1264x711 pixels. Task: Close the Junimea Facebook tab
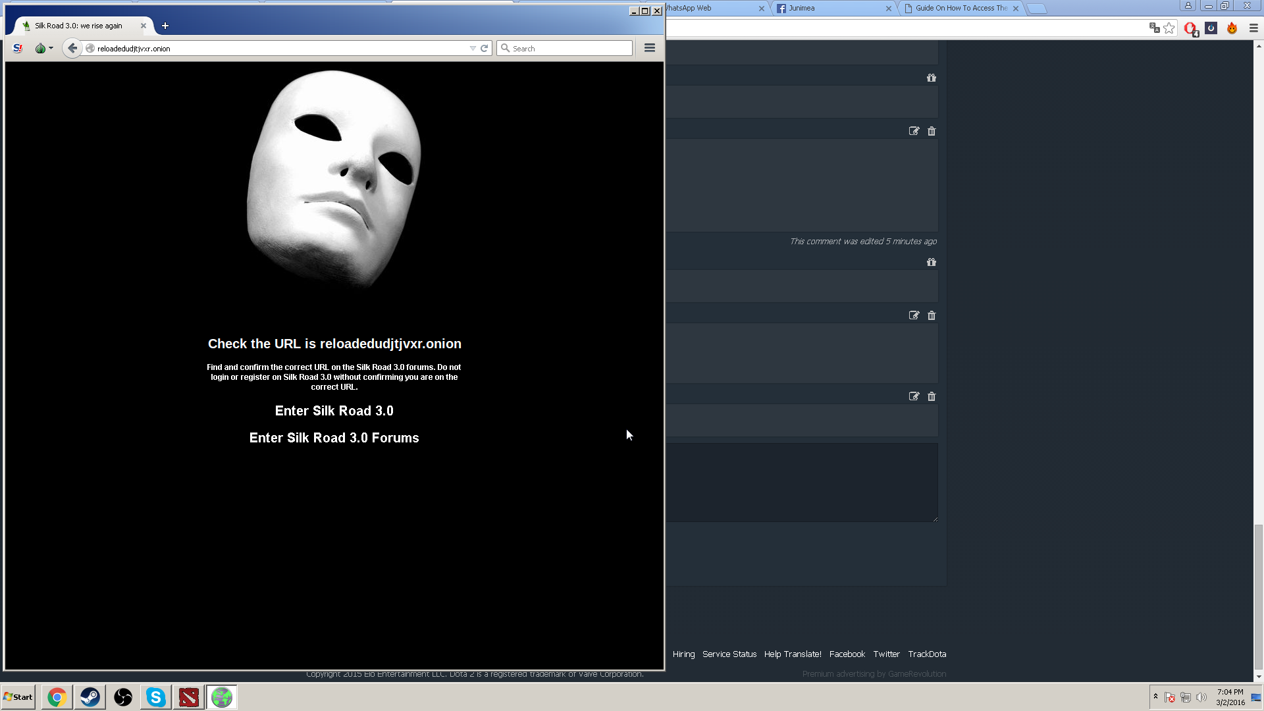889,9
